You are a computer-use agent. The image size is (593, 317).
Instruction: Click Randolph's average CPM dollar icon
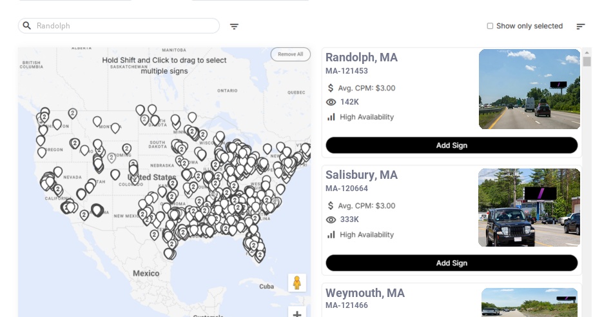pyautogui.click(x=331, y=88)
